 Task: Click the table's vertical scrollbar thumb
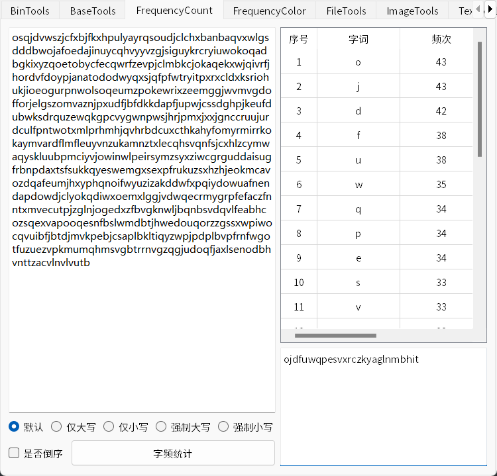pos(480,99)
